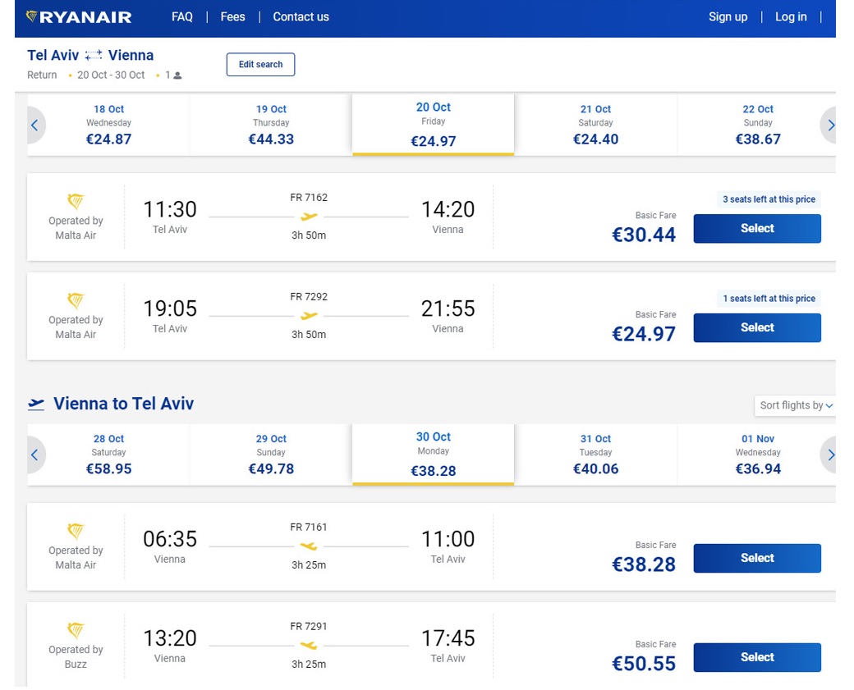Screen dimensions: 854x690
Task: Click the Buzz operator harp icon for FR 7291
Action: (76, 630)
